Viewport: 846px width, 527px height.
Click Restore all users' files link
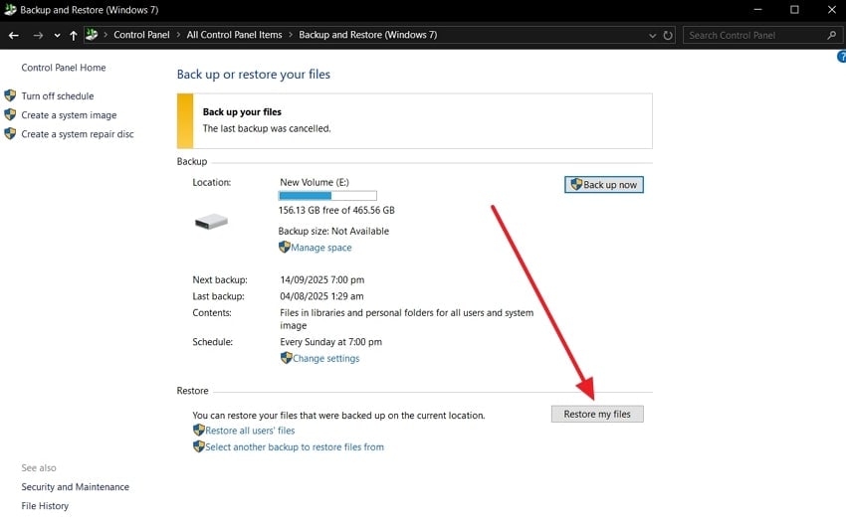tap(250, 431)
